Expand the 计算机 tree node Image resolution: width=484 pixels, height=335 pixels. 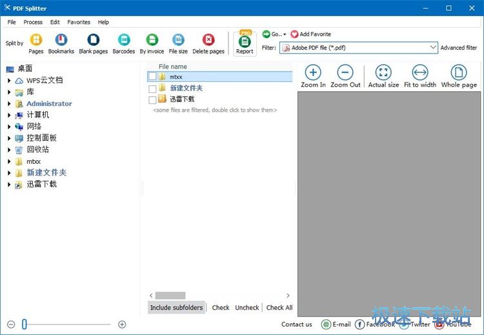pos(9,115)
